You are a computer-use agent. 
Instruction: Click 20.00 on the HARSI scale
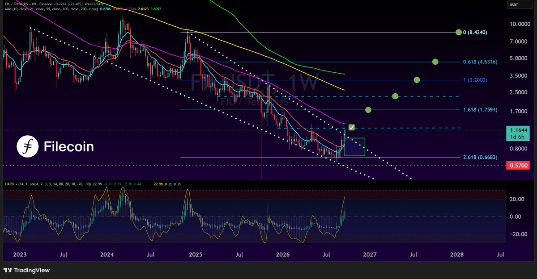(x=517, y=199)
